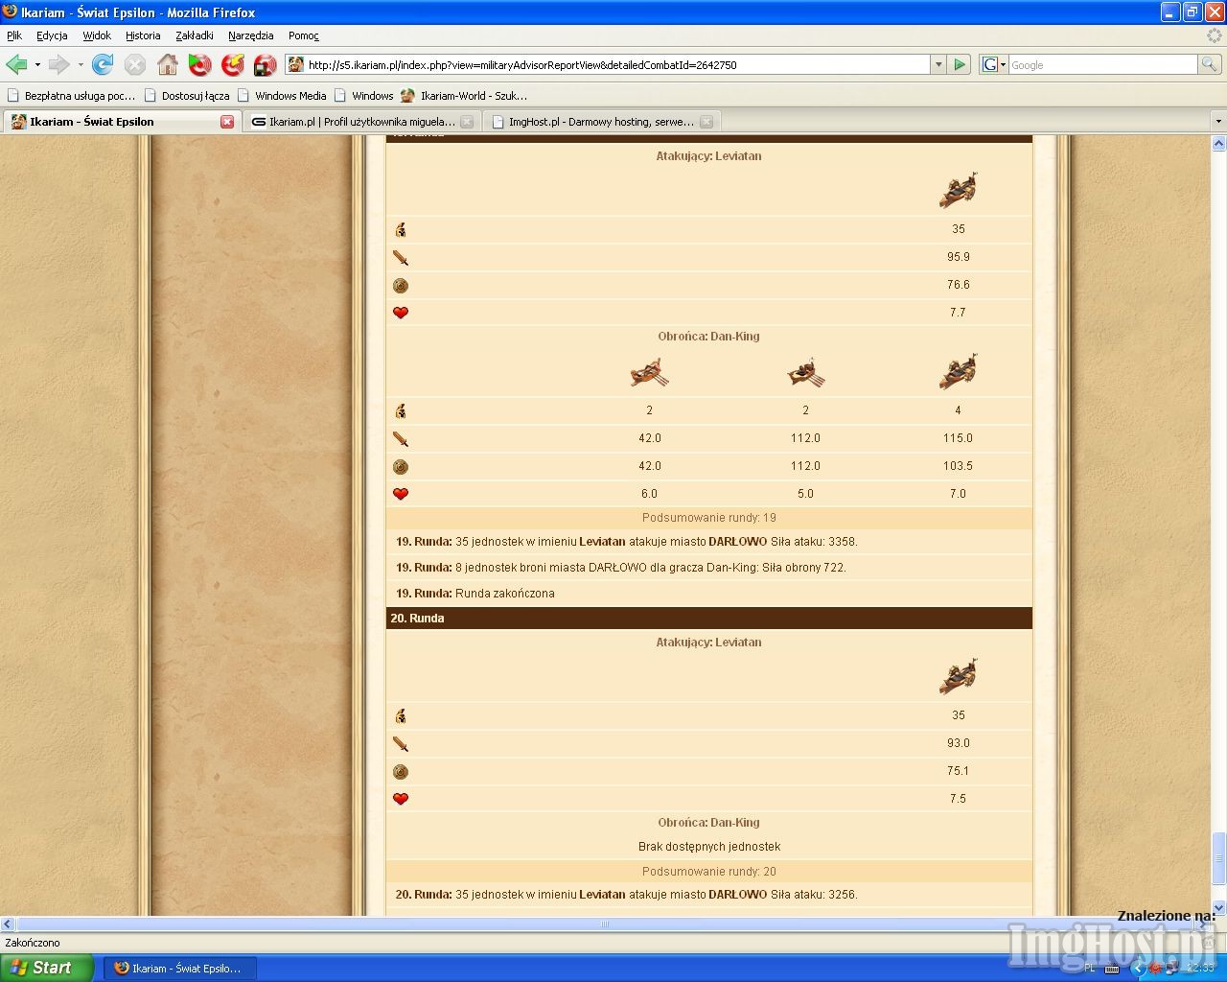Viewport: 1227px width, 982px height.
Task: Click the forward navigation arrow
Action: coord(58,64)
